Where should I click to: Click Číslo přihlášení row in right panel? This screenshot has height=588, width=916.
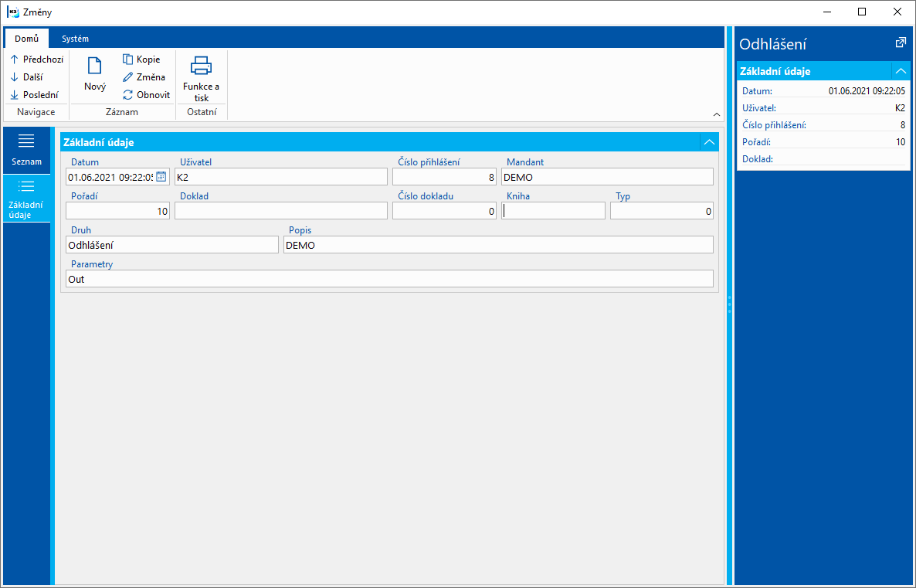823,125
